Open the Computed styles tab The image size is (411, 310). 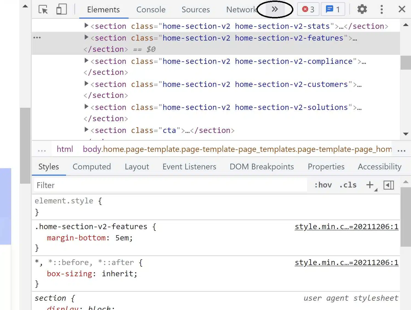[x=92, y=167]
